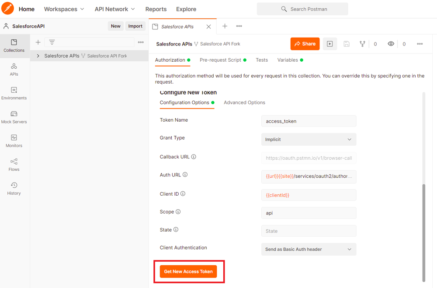Click the State info icon
This screenshot has height=288, width=437.
pyautogui.click(x=176, y=229)
